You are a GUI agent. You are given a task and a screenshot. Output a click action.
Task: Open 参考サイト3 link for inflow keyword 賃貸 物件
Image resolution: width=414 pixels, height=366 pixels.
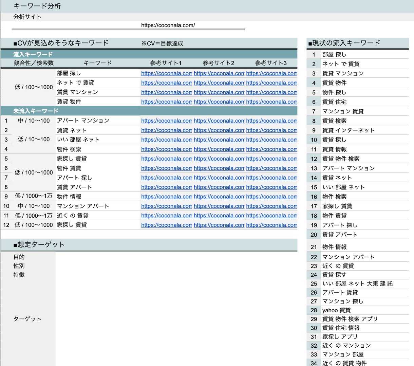pyautogui.click(x=271, y=102)
